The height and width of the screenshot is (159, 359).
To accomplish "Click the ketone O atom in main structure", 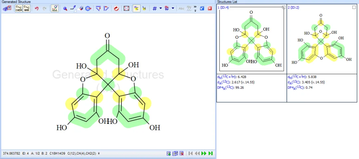I will pos(107,36).
